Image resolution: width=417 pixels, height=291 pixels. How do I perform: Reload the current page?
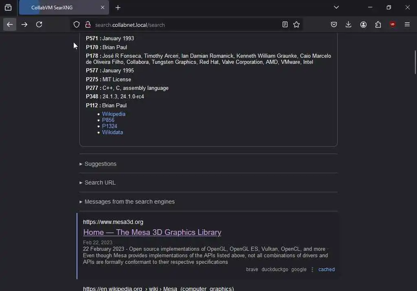(39, 25)
